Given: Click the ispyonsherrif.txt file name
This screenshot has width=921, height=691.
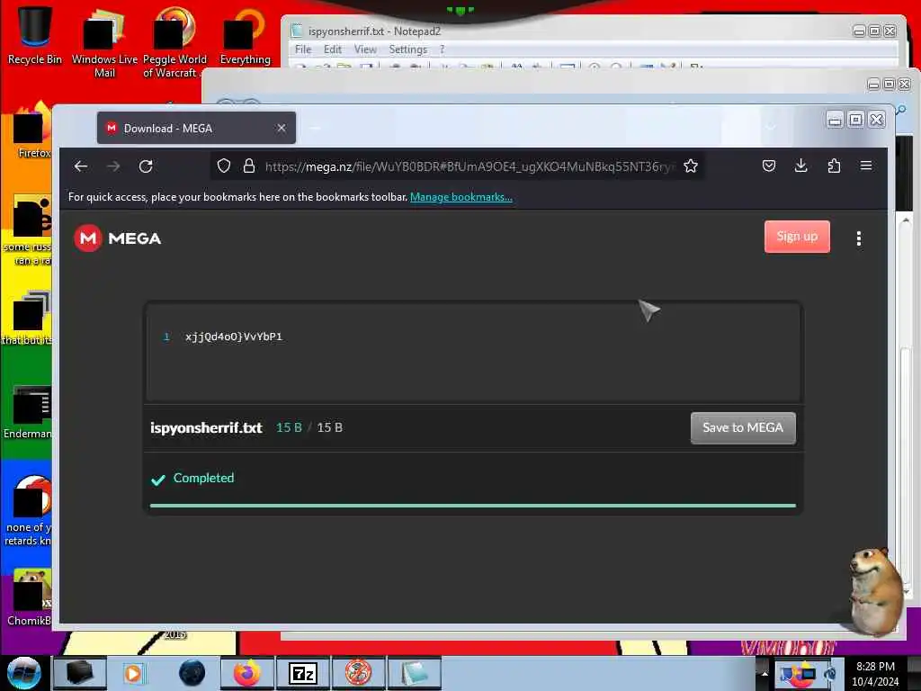Looking at the screenshot, I should (206, 427).
